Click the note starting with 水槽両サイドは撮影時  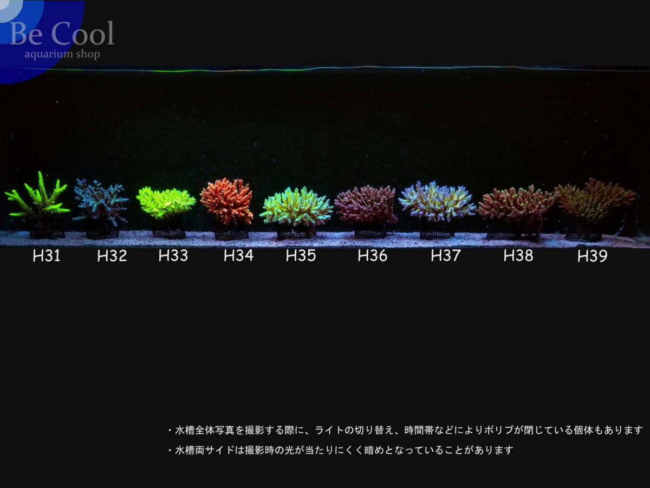(340, 450)
